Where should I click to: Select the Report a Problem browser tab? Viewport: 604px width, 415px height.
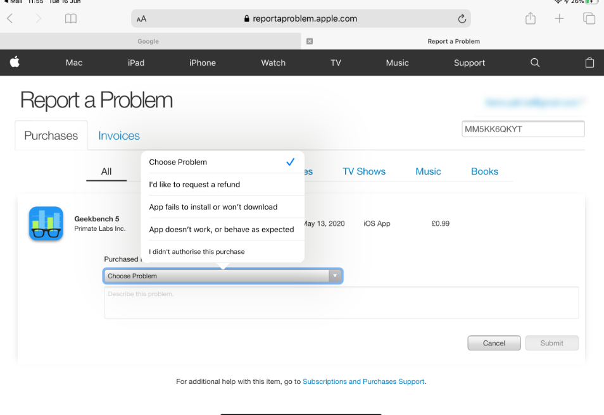pos(453,41)
